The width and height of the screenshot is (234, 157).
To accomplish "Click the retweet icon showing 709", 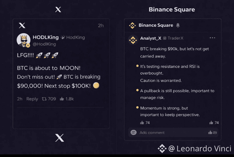I will tap(45, 99).
